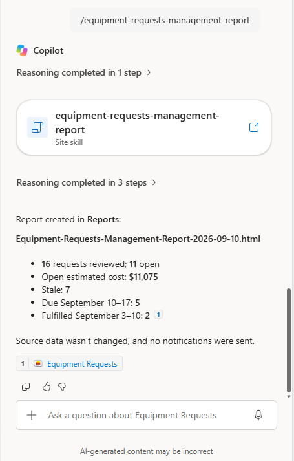Screen dimensions: 294x461
Task: Click the scrollbar down arrow
Action: point(289,396)
